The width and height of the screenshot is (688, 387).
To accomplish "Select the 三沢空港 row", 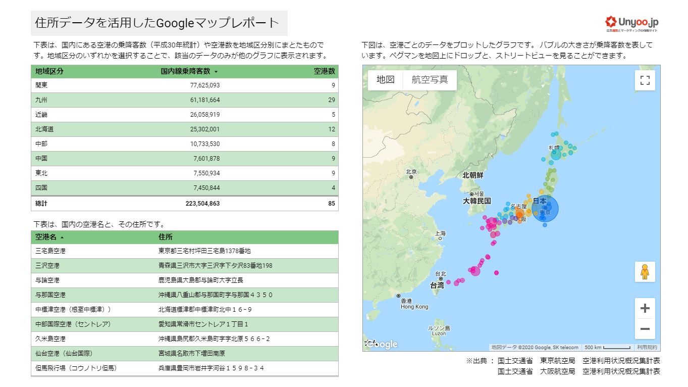I will tap(185, 266).
